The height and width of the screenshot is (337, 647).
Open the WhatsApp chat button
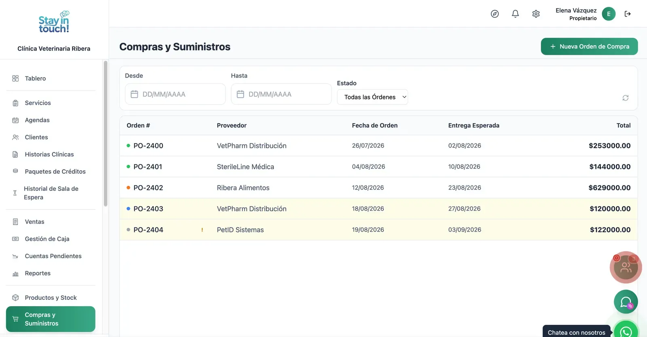(626, 331)
